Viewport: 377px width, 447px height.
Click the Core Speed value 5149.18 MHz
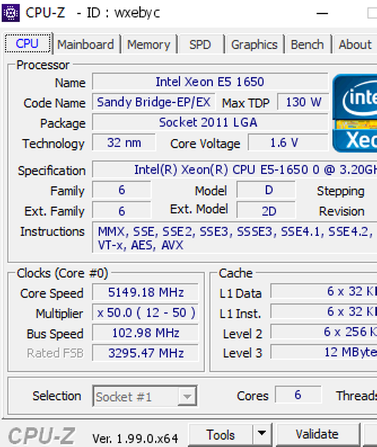pyautogui.click(x=146, y=292)
